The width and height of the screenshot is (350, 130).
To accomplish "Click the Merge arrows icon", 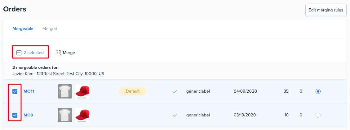I will [58, 53].
